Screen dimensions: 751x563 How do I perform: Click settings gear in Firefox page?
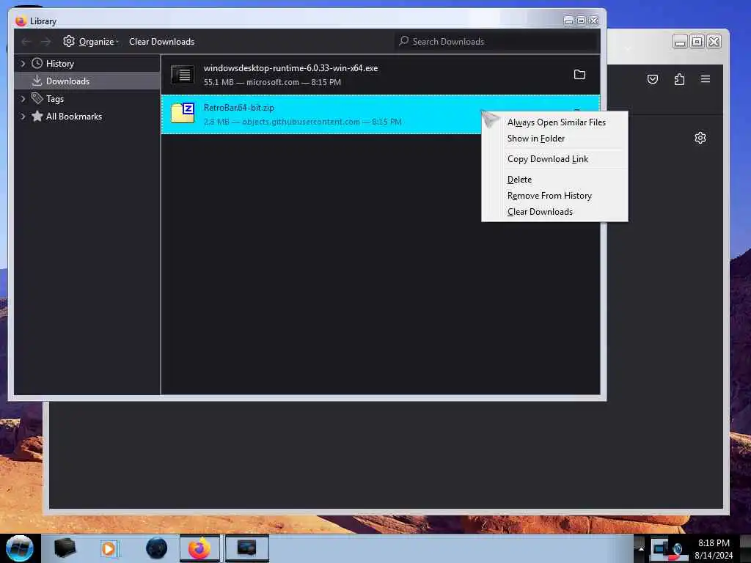click(x=700, y=138)
